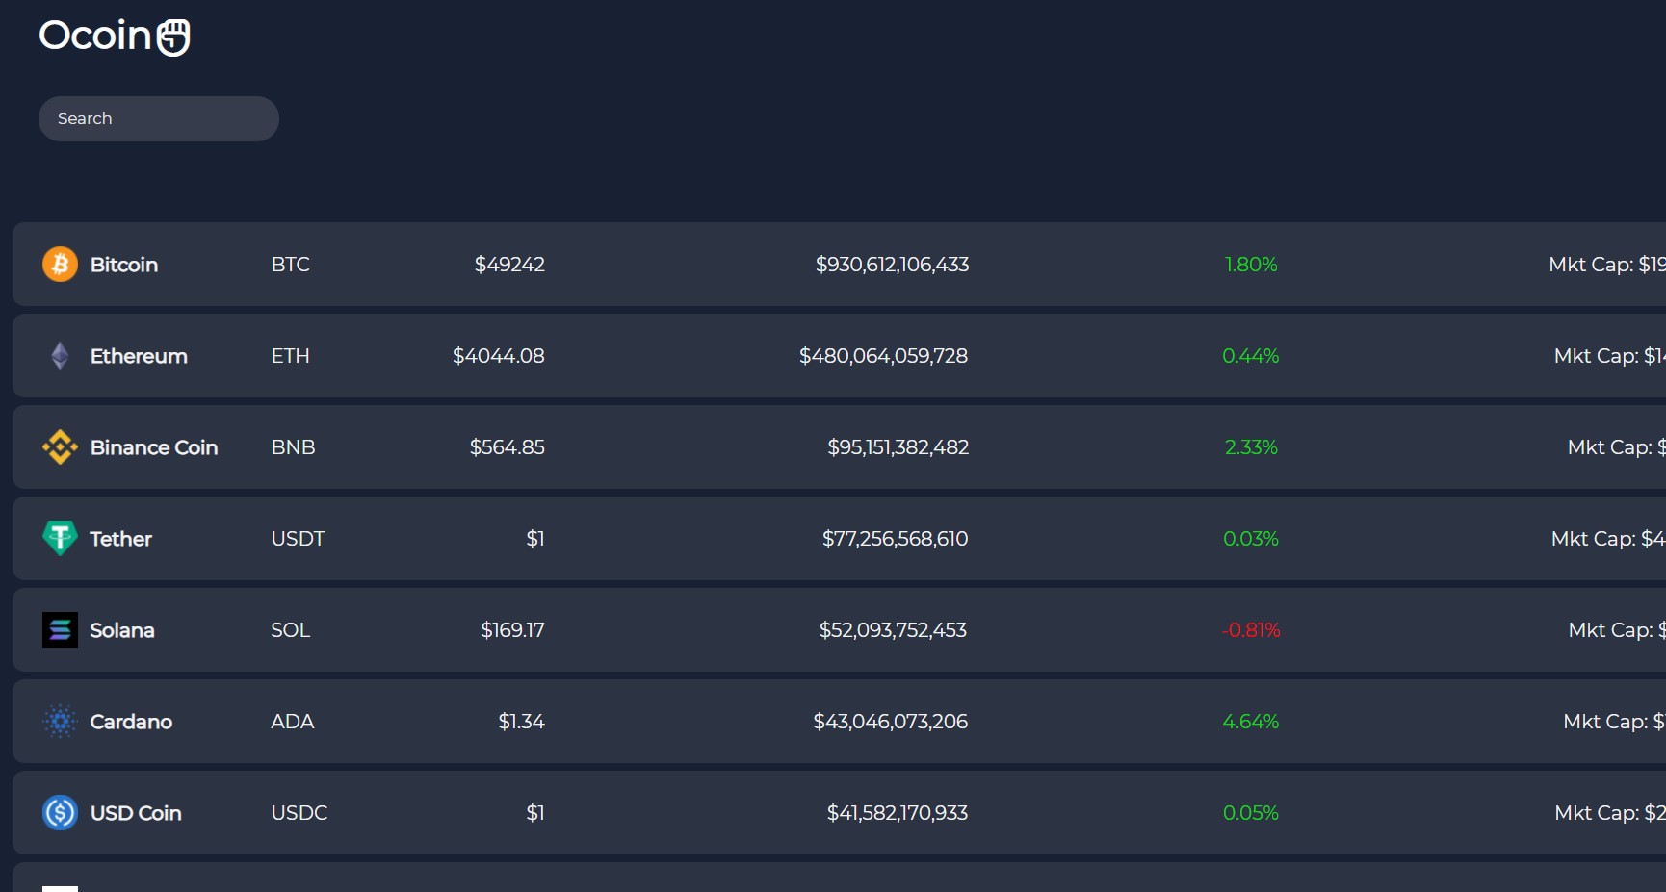1666x892 pixels.
Task: Click the Cardano dotted icon
Action: (60, 721)
